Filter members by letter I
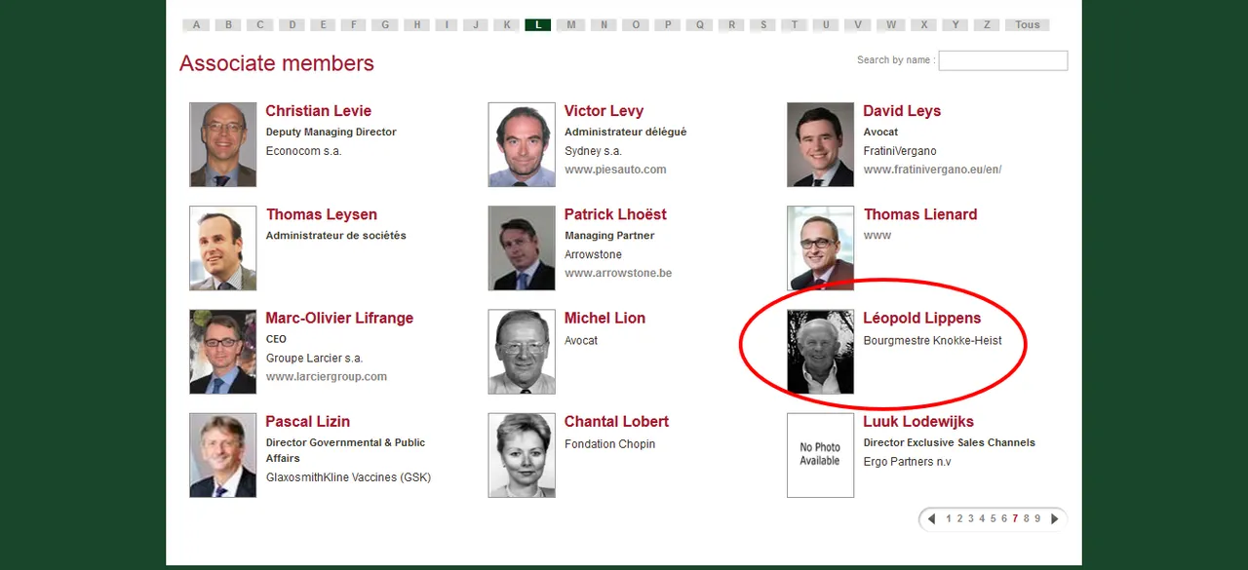 pyautogui.click(x=447, y=25)
